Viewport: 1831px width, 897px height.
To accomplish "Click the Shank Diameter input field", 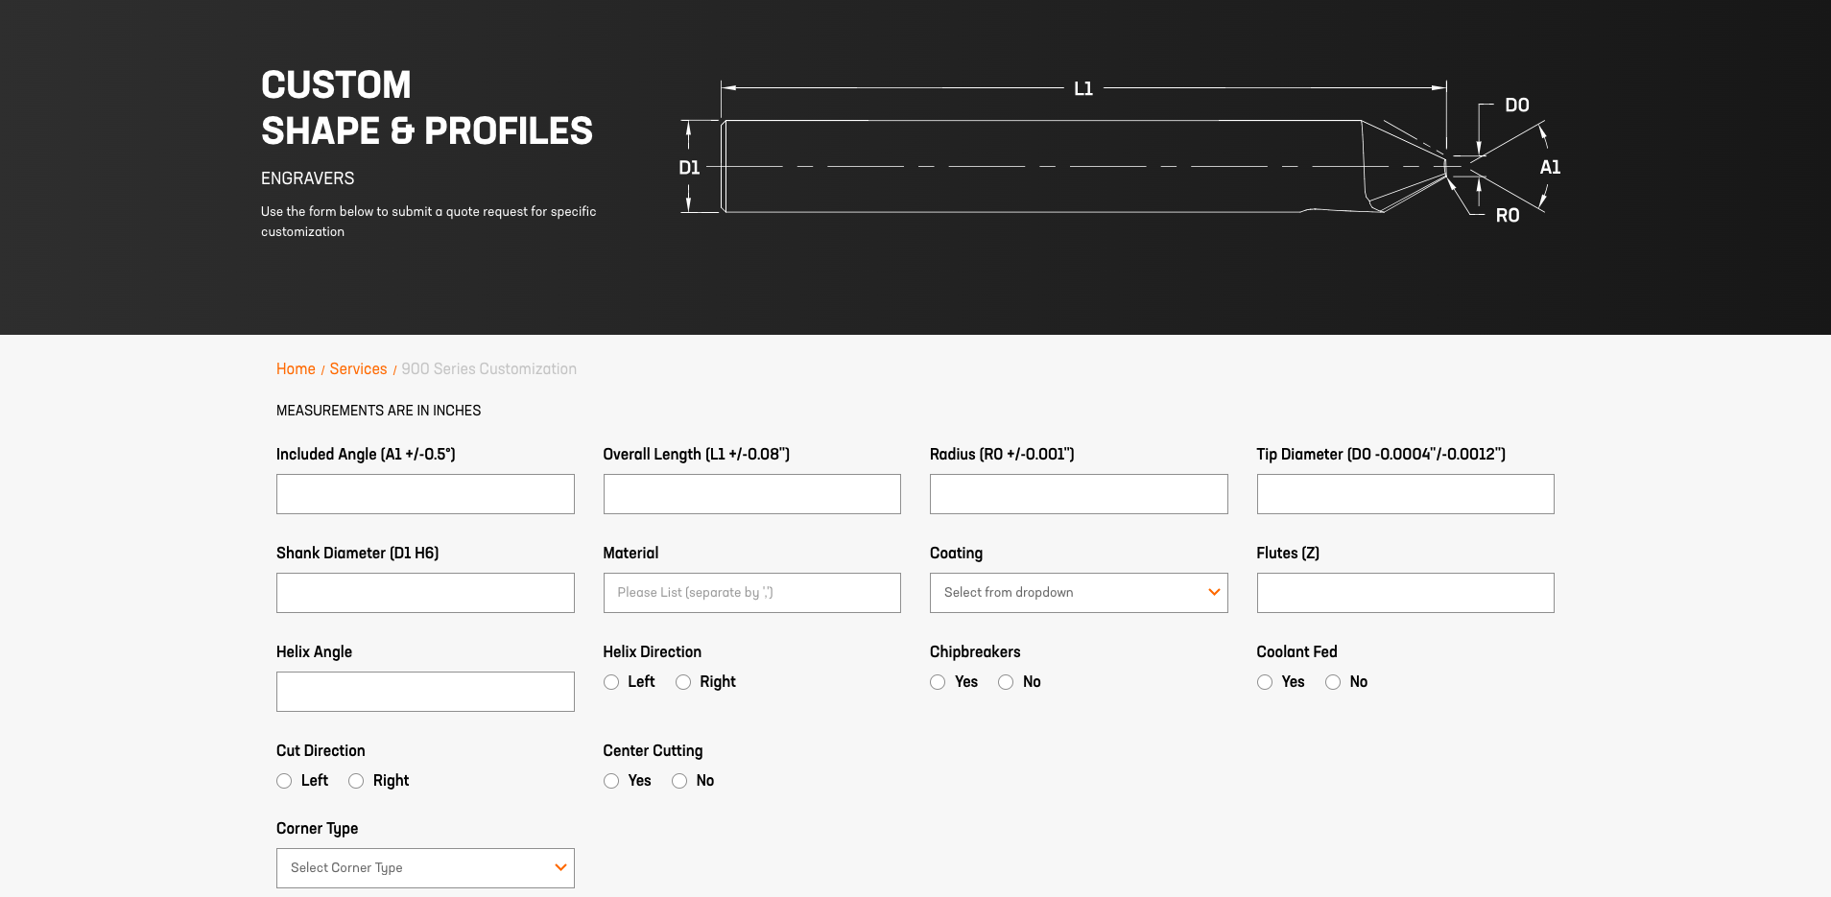I will coord(425,593).
